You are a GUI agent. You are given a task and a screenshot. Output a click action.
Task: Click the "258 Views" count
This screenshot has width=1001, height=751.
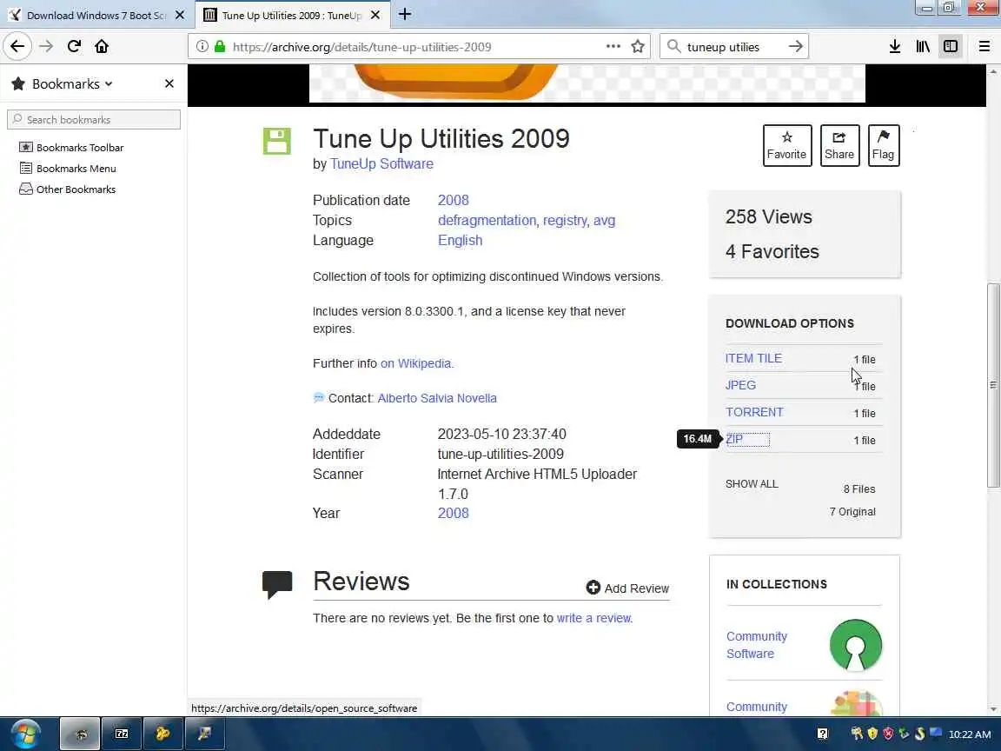(x=769, y=217)
